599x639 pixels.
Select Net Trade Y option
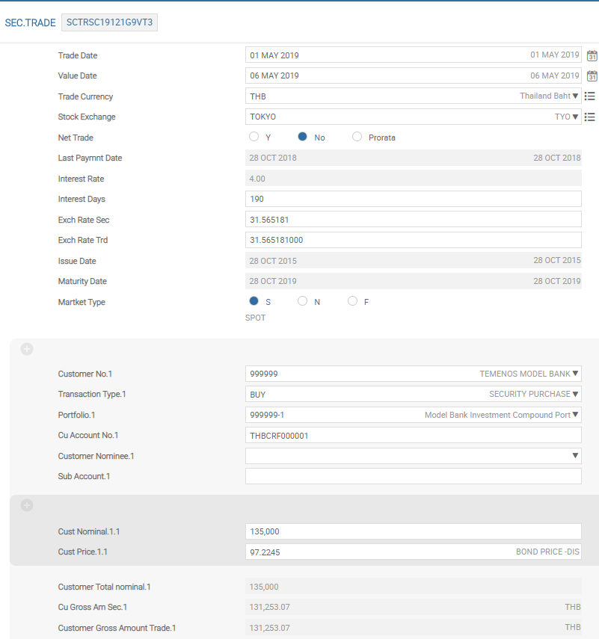point(254,137)
